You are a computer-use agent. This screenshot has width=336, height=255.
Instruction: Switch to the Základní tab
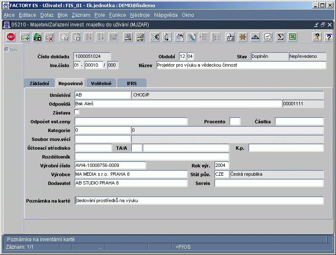[39, 83]
